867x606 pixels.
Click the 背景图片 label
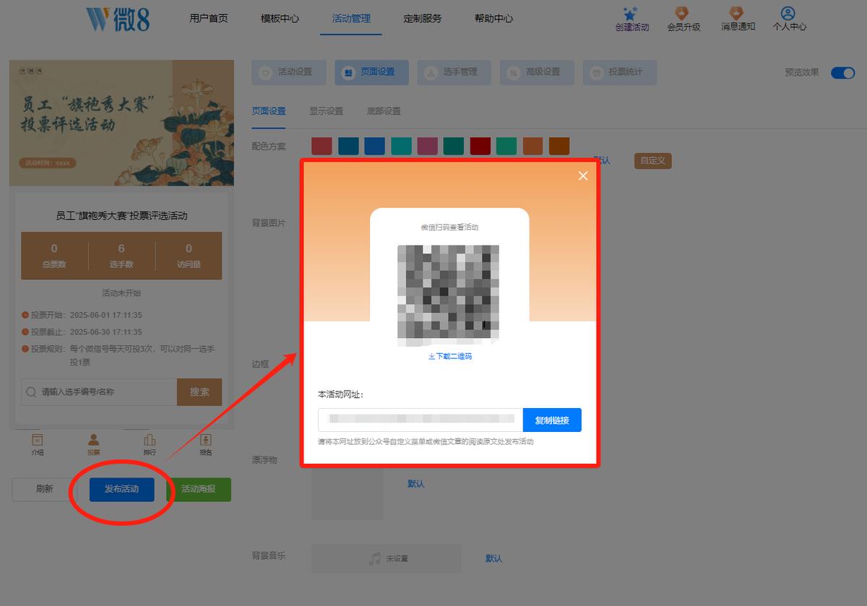269,223
